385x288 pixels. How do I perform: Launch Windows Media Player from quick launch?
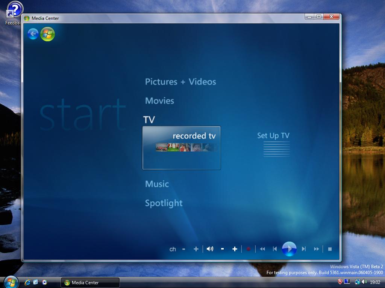[x=44, y=282]
